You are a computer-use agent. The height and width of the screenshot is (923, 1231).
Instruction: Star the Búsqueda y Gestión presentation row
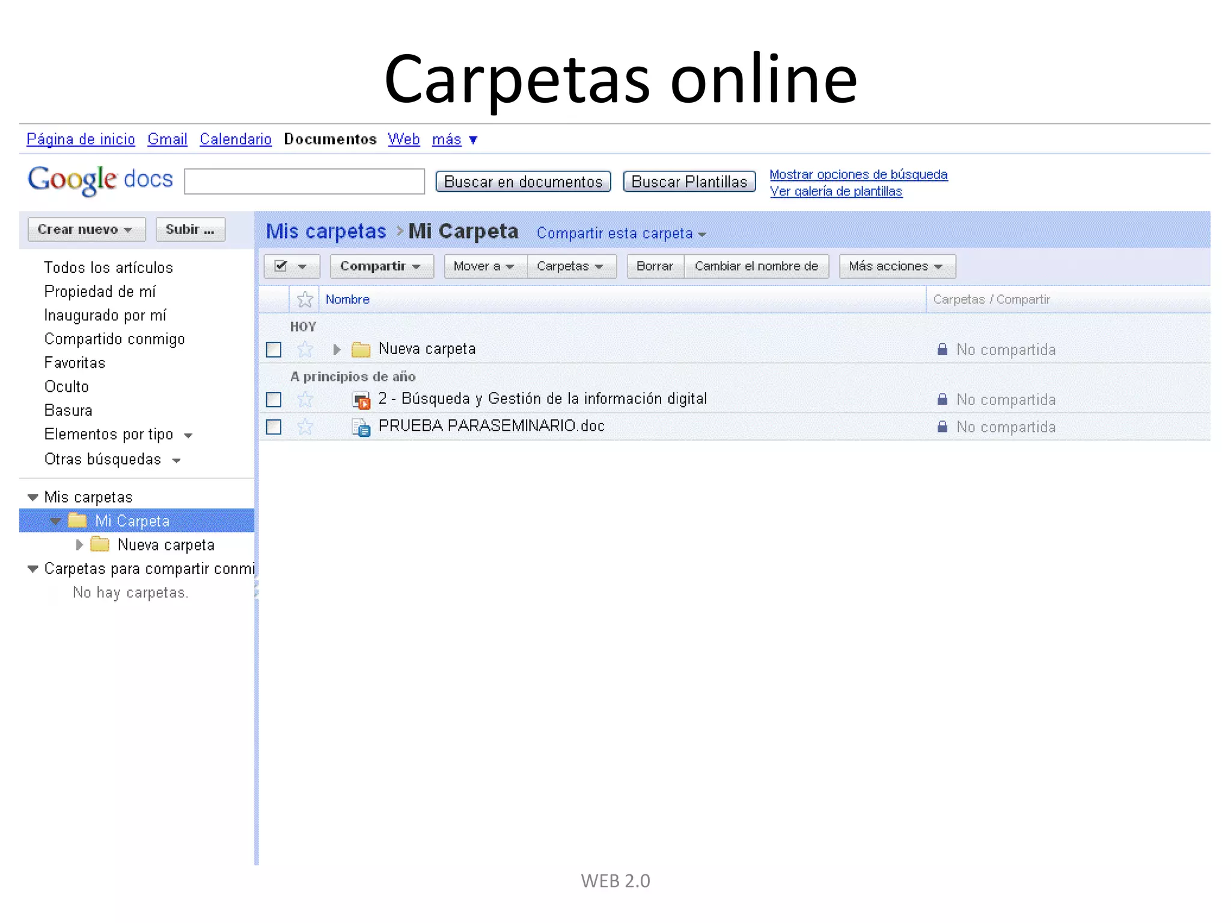click(305, 399)
